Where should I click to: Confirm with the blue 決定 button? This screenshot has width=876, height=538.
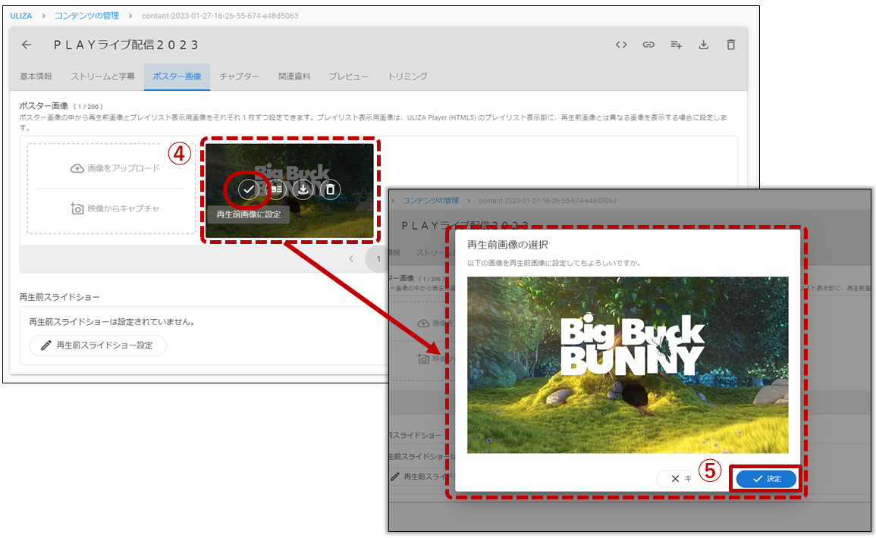click(x=766, y=479)
